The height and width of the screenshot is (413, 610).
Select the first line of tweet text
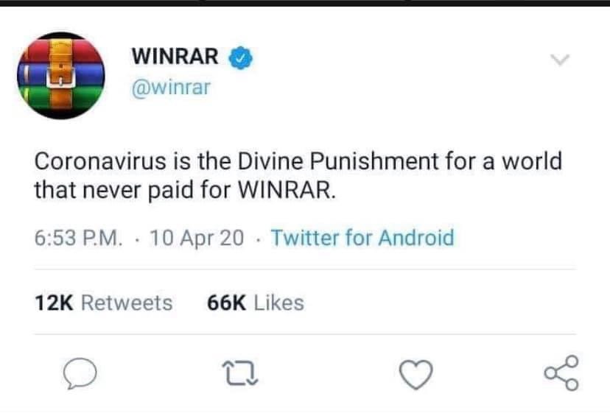(x=298, y=161)
